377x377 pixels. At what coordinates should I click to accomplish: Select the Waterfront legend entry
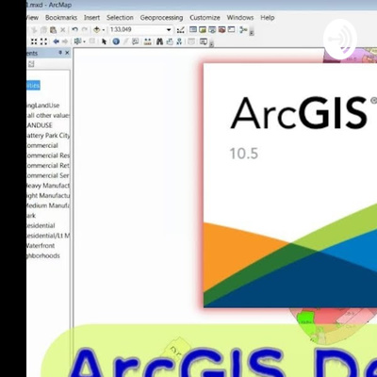point(41,246)
